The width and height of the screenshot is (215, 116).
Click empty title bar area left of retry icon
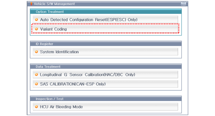tap(128, 4)
